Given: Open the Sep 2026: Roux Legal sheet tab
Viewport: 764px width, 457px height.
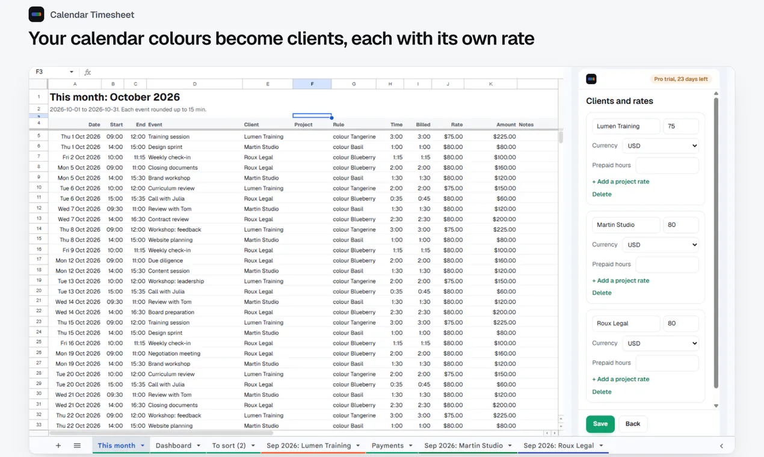Looking at the screenshot, I should [x=559, y=446].
